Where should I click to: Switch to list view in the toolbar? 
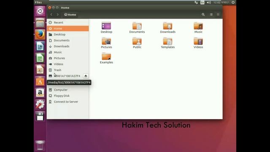[x=211, y=14]
